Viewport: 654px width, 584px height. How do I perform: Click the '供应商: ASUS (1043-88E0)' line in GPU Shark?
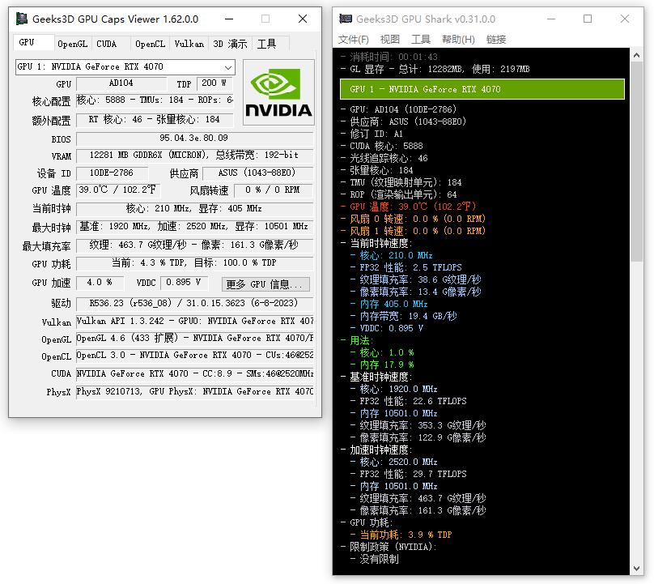pos(403,121)
